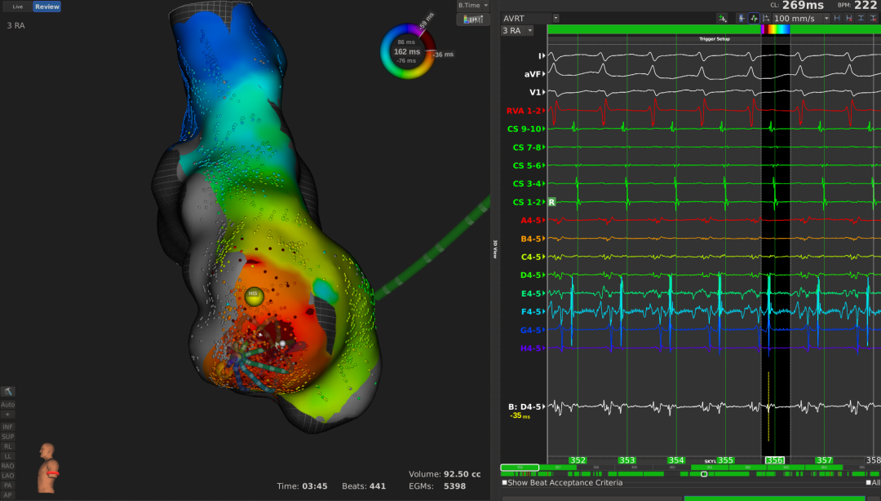Screen dimensions: 881x501
Task: Enable Show Beat Acceptance Criteria checkbox
Action: [504, 483]
